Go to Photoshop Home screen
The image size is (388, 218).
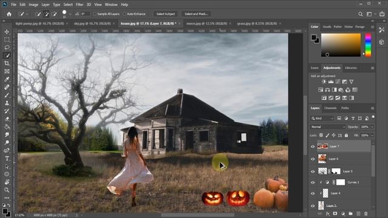click(9, 14)
